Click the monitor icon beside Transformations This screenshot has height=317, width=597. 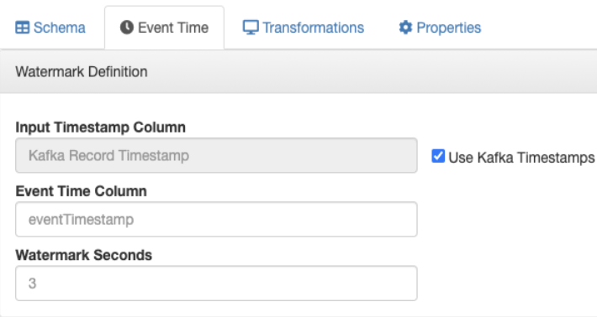(x=251, y=28)
